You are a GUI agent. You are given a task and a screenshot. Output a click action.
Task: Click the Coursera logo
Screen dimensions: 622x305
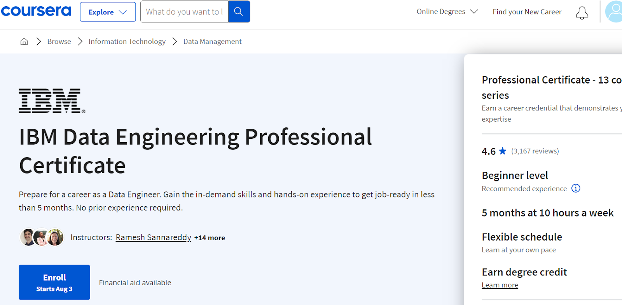(x=36, y=11)
